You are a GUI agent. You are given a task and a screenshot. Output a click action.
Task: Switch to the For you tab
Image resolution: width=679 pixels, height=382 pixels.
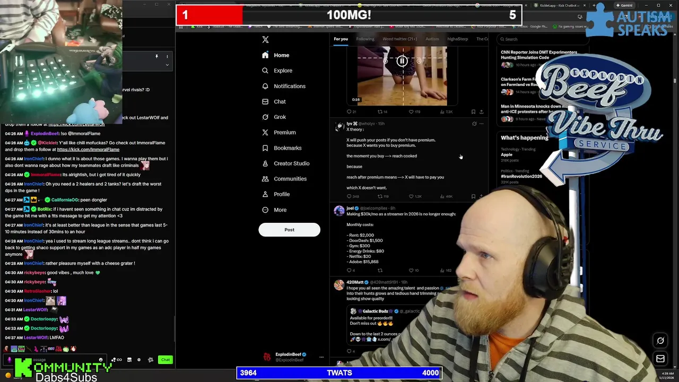point(341,39)
